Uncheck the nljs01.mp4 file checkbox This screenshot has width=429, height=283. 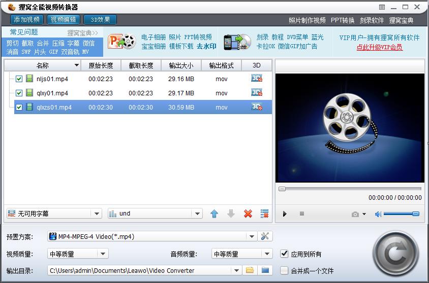[x=19, y=79]
